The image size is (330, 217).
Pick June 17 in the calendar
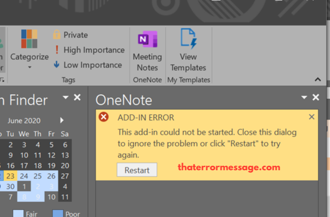[x=24, y=166]
